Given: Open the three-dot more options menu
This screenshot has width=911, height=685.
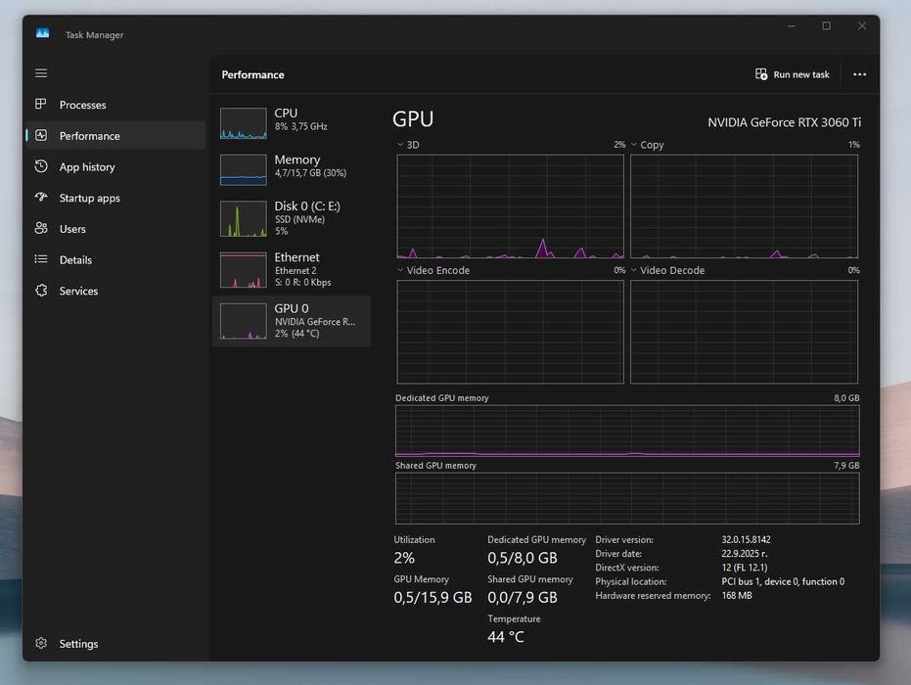Looking at the screenshot, I should (x=859, y=74).
